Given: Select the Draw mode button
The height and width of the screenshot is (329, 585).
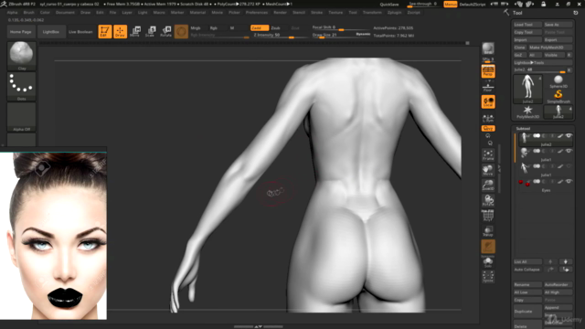Looking at the screenshot, I should coord(120,31).
